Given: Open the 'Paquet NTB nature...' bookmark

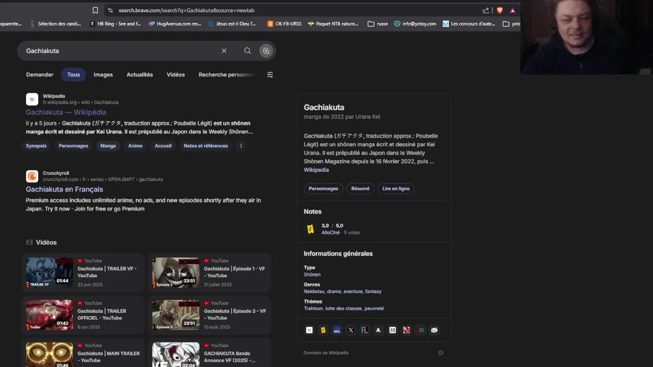Looking at the screenshot, I should (x=333, y=23).
